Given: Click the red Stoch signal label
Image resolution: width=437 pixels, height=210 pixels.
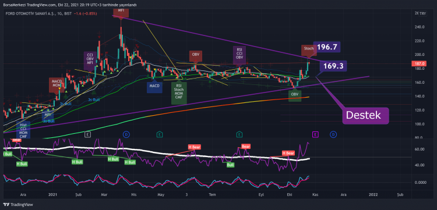Looking at the screenshot, I should click(309, 50).
